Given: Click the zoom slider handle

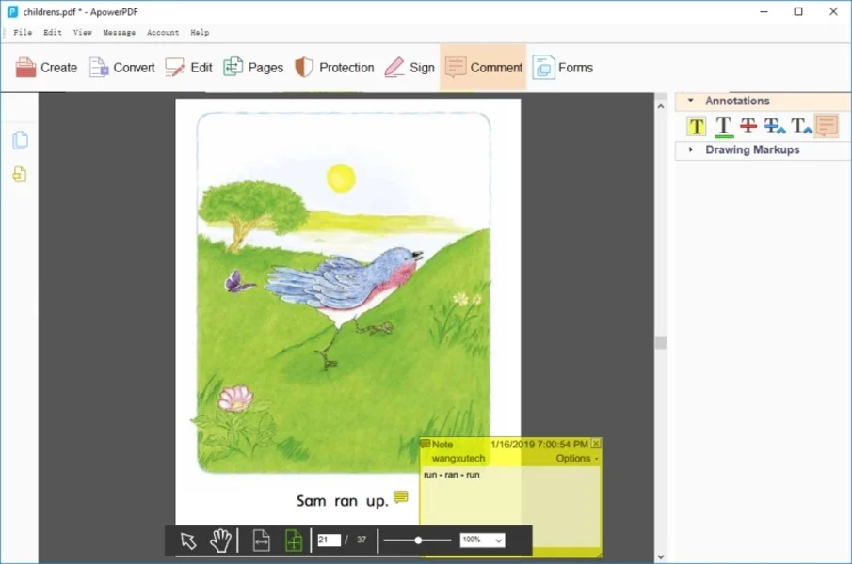Looking at the screenshot, I should tap(418, 540).
